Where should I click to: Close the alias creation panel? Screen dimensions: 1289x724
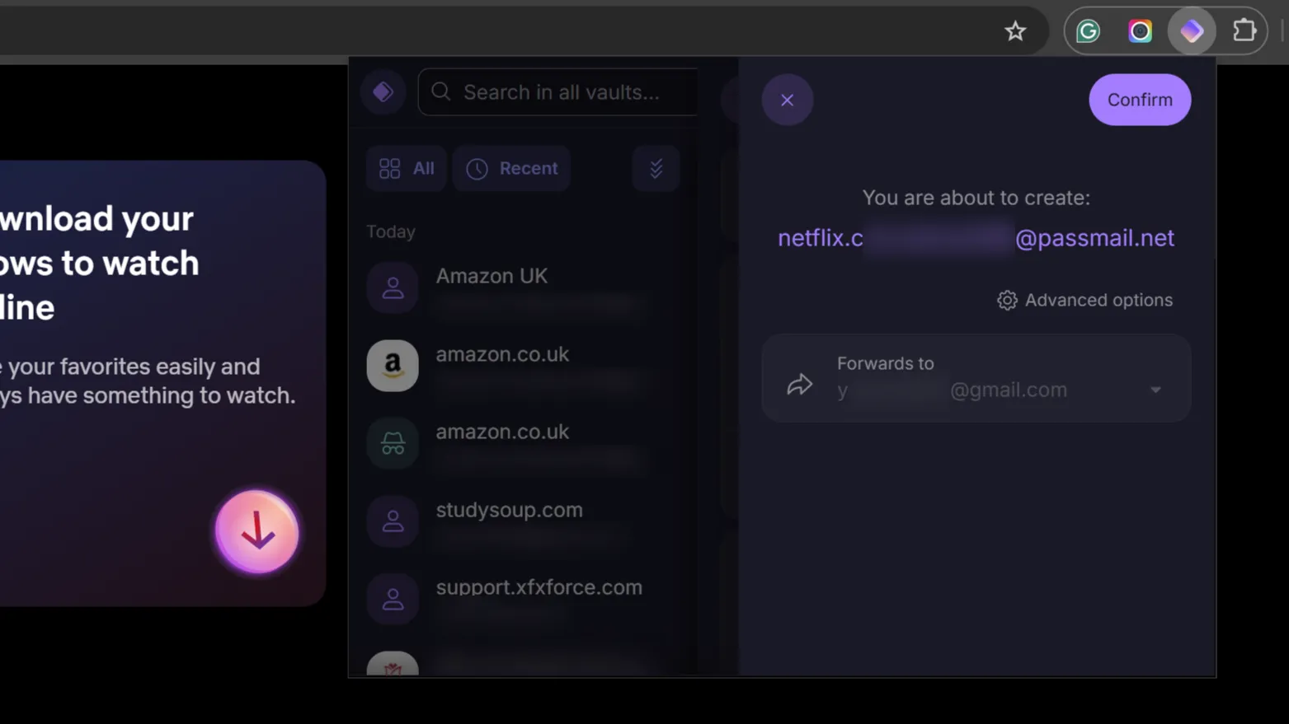point(787,100)
